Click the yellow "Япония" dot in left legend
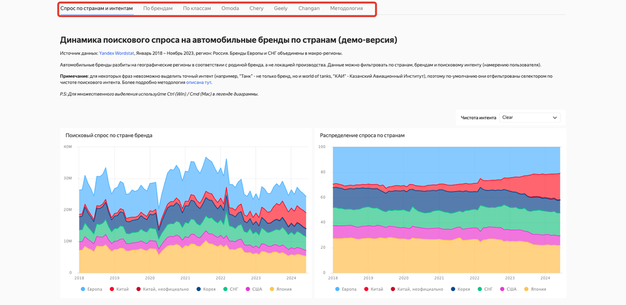The image size is (626, 305). click(x=272, y=289)
